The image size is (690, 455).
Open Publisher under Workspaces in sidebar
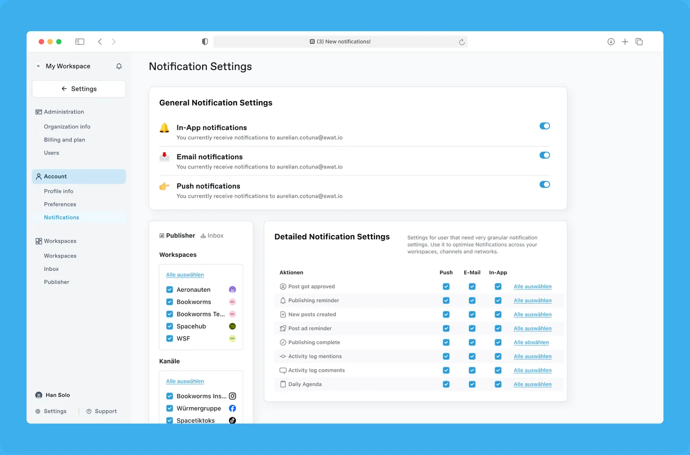point(57,282)
